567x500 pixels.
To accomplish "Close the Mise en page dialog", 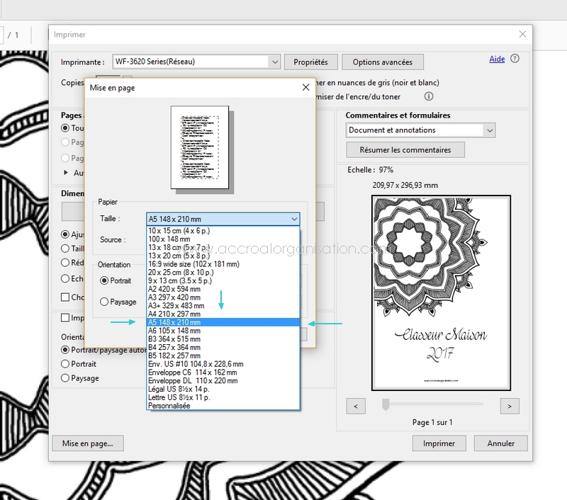I will click(x=305, y=88).
